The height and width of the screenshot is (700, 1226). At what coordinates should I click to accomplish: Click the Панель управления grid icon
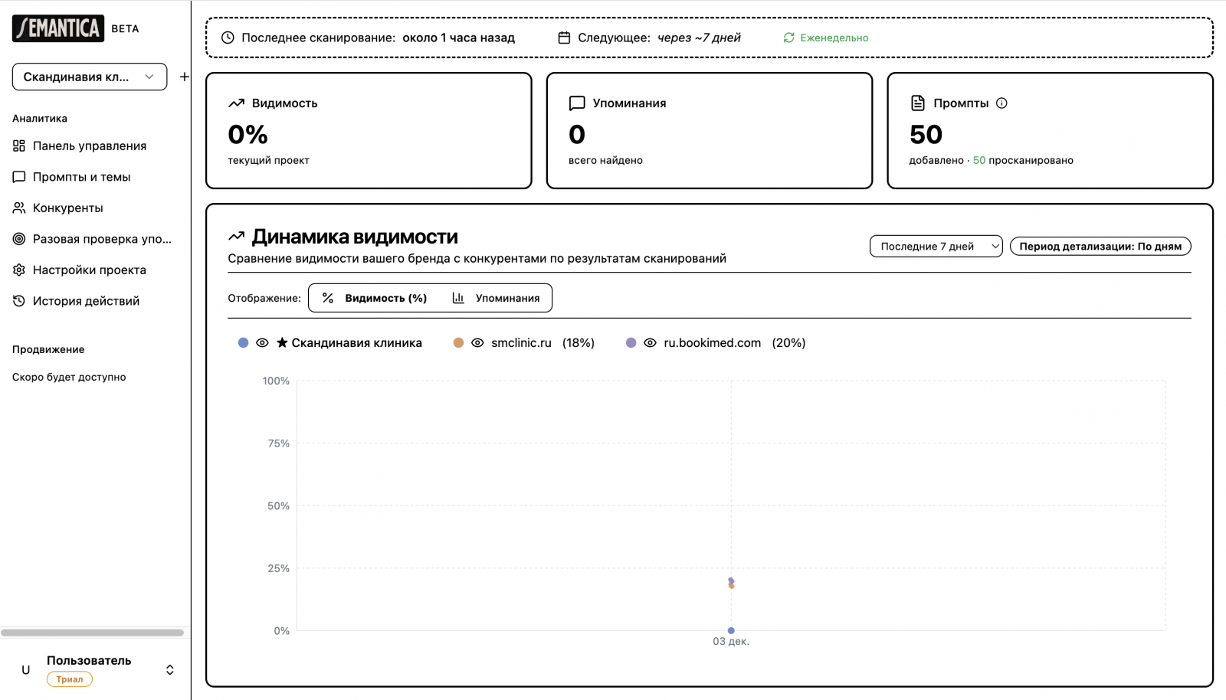(x=19, y=146)
